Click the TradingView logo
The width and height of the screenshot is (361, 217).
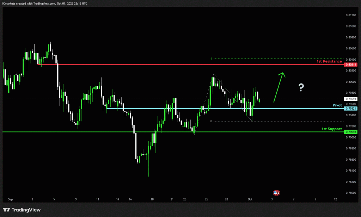[x=22, y=210]
